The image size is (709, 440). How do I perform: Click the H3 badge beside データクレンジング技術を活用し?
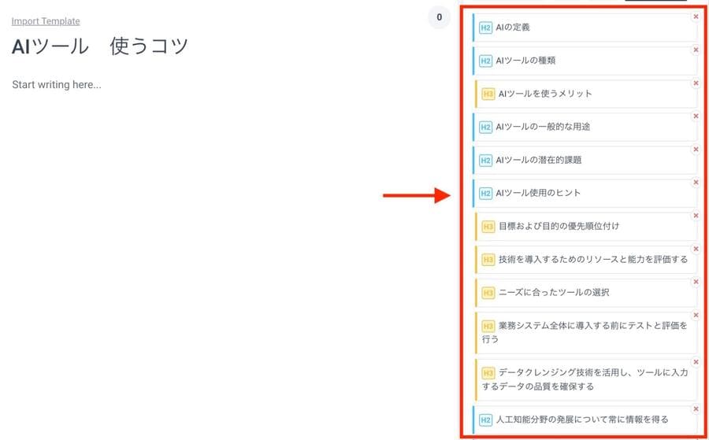pyautogui.click(x=488, y=372)
